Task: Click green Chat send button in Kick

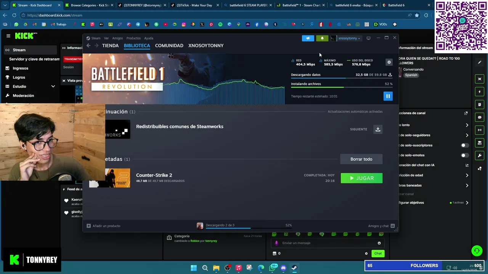Action: coord(378,253)
